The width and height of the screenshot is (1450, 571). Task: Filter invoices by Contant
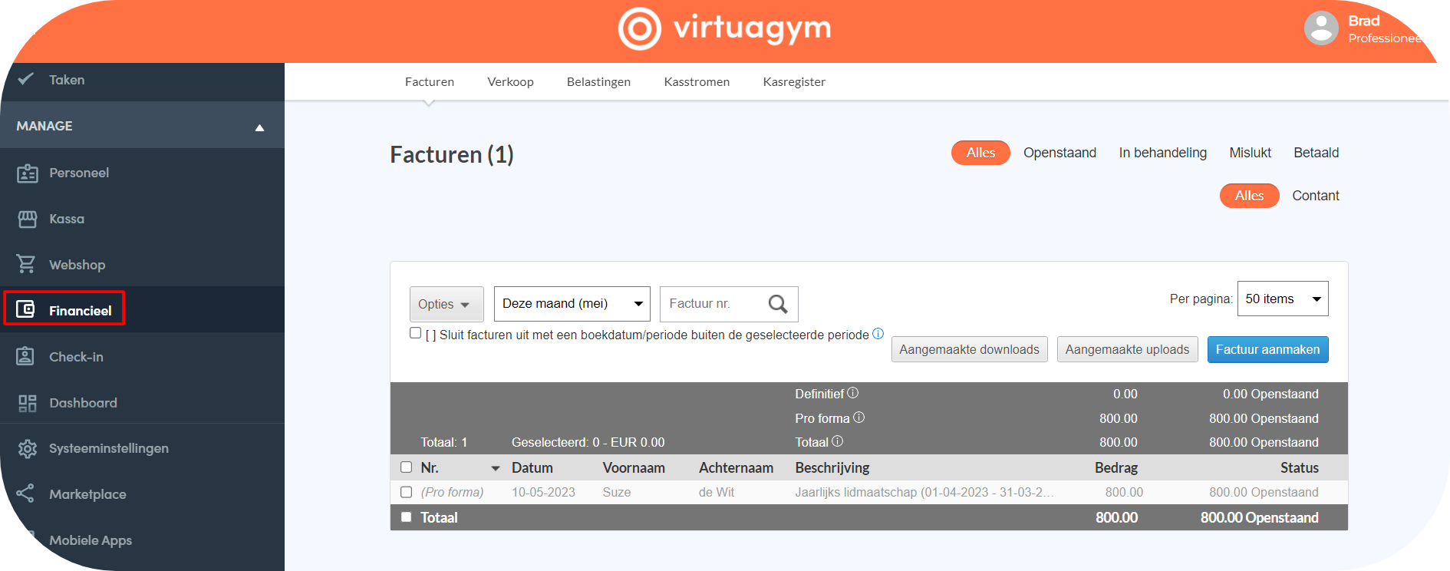[1315, 196]
